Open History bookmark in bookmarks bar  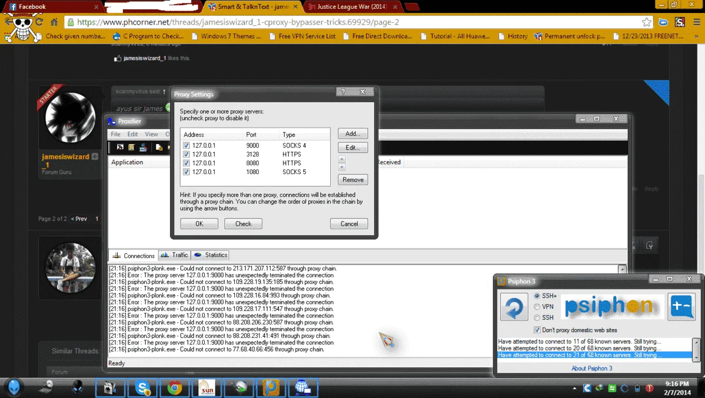click(513, 36)
